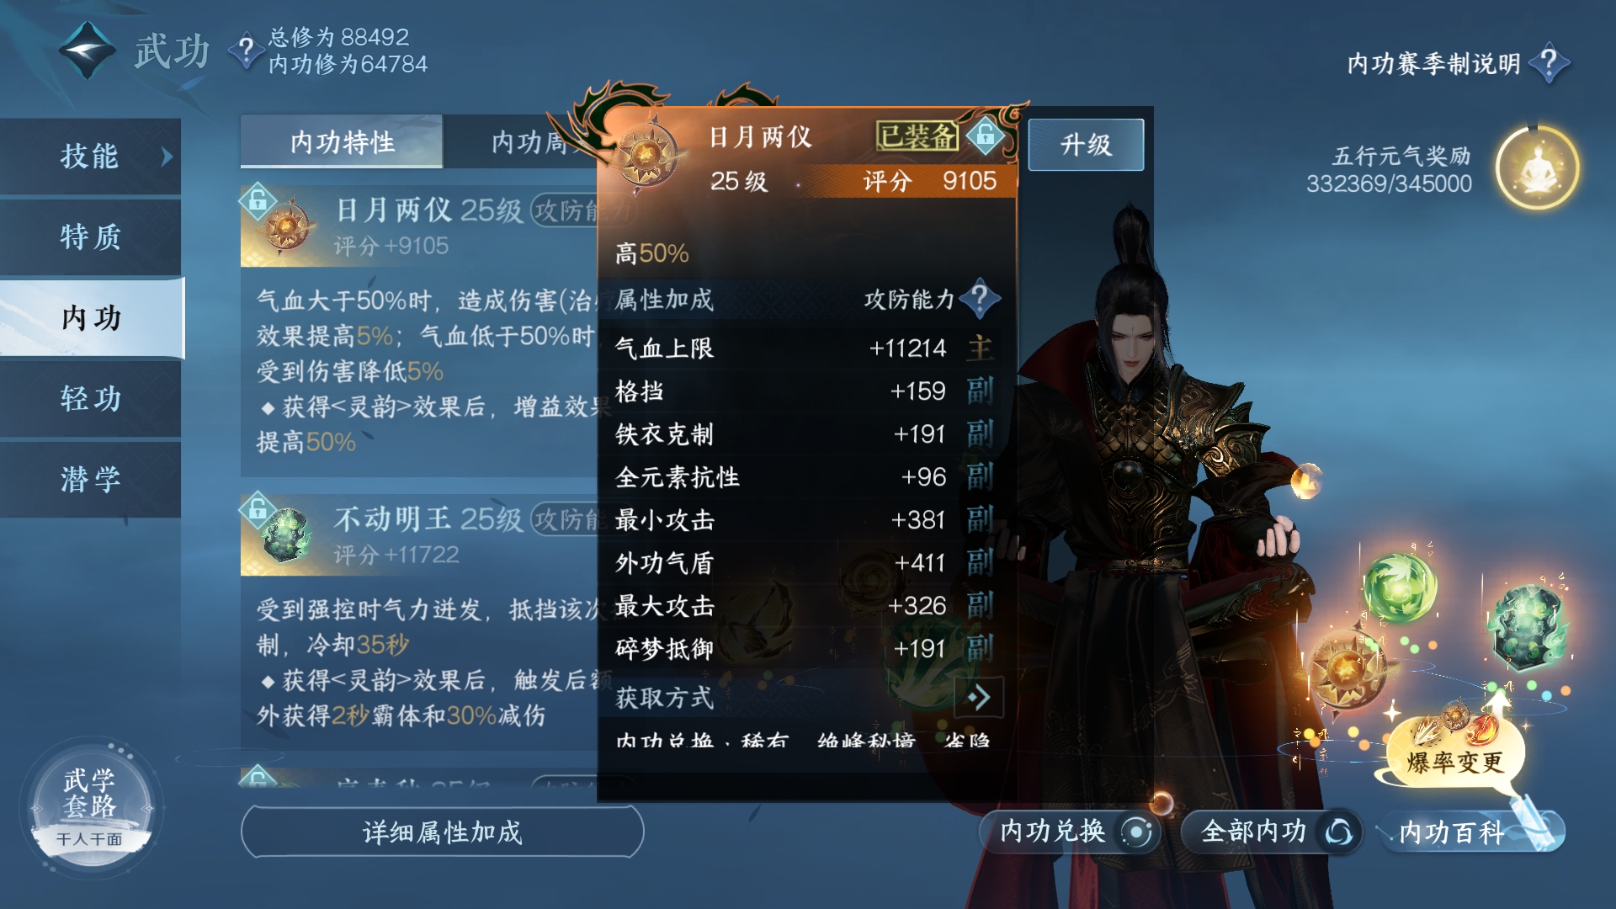1616x909 pixels.
Task: Select the jade rock orb skill icon
Action: [1528, 626]
